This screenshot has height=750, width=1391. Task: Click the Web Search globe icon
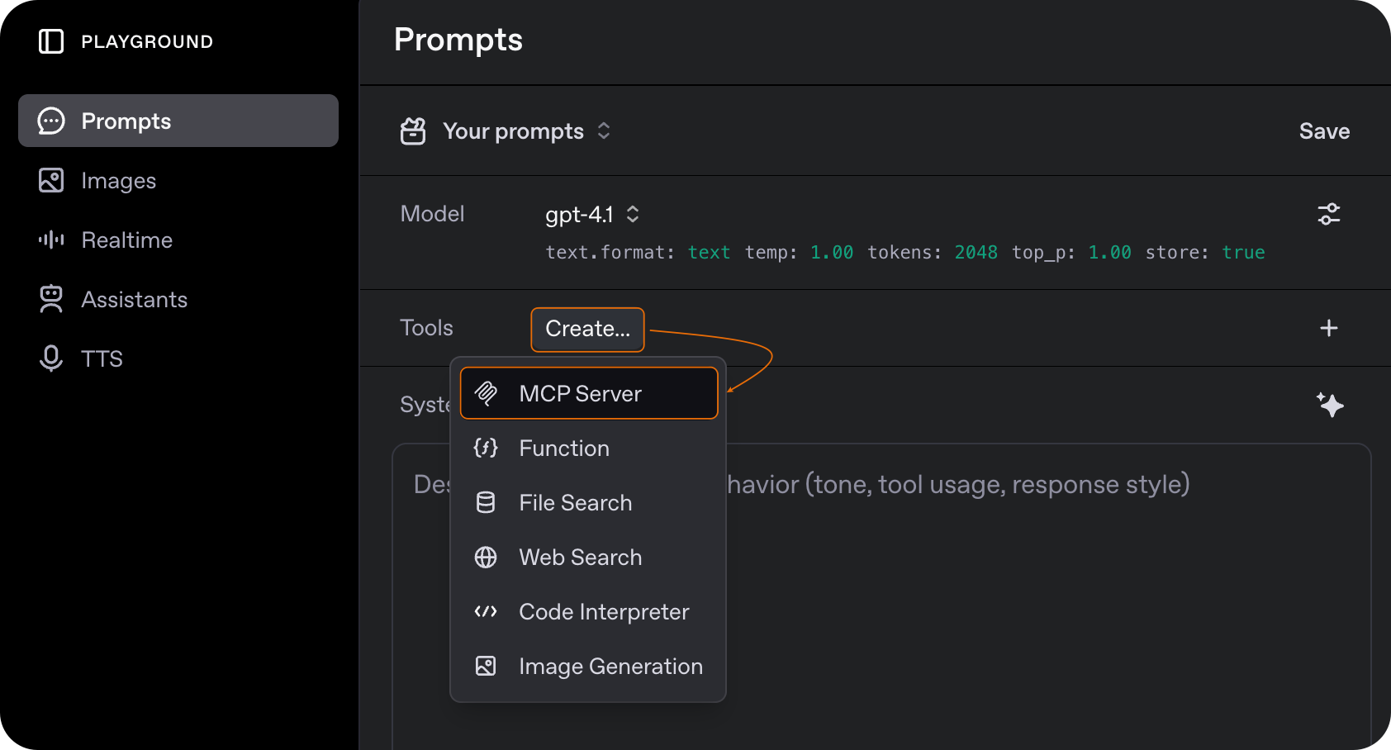coord(486,557)
